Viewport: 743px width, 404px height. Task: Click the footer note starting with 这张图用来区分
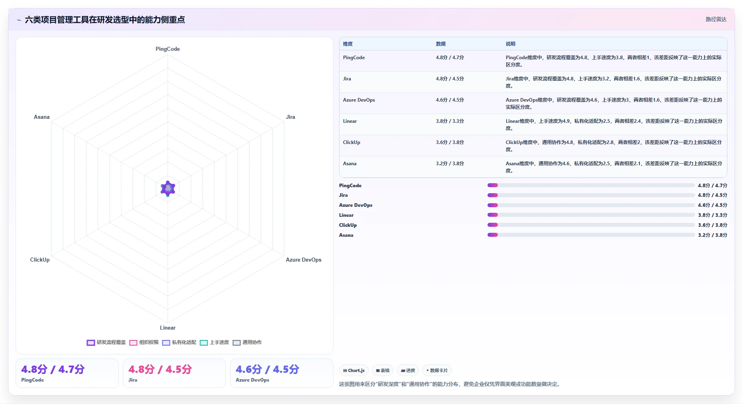click(x=451, y=384)
